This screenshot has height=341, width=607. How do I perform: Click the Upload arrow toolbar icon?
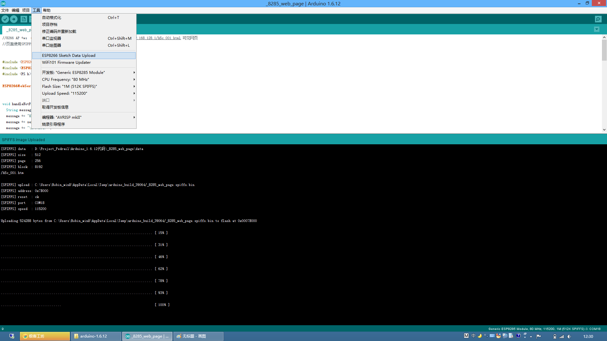[x=14, y=19]
